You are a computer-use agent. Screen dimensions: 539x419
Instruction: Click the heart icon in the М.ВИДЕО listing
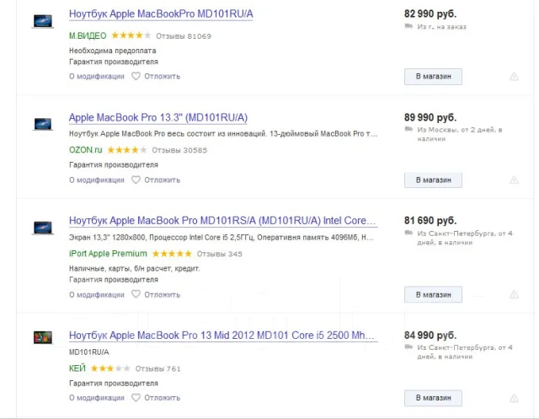[x=136, y=76]
